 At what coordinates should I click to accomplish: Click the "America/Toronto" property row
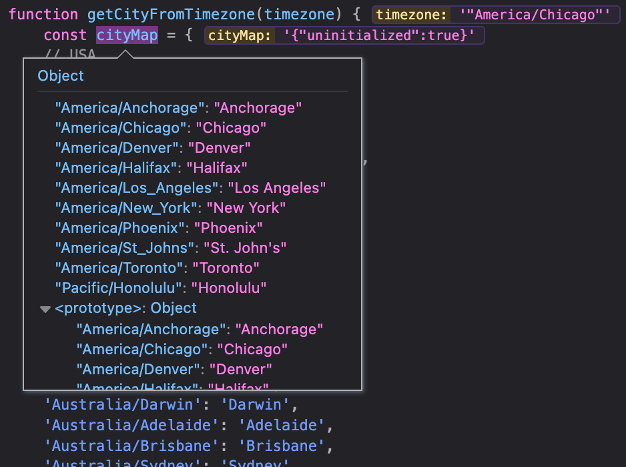coord(157,268)
